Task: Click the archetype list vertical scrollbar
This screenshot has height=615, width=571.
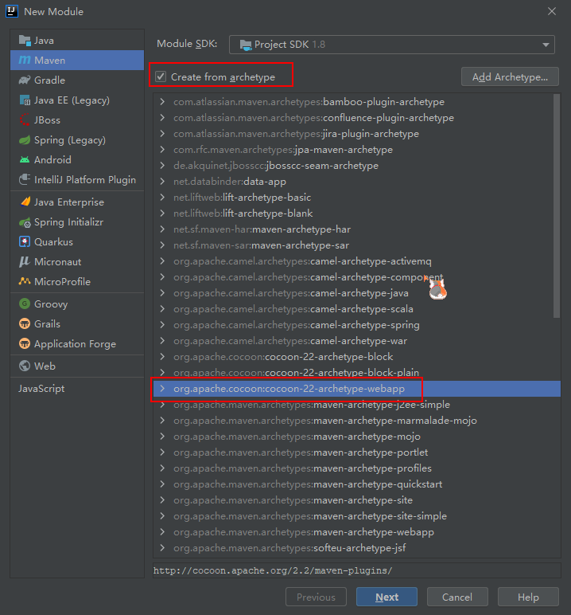Action: pos(557,206)
